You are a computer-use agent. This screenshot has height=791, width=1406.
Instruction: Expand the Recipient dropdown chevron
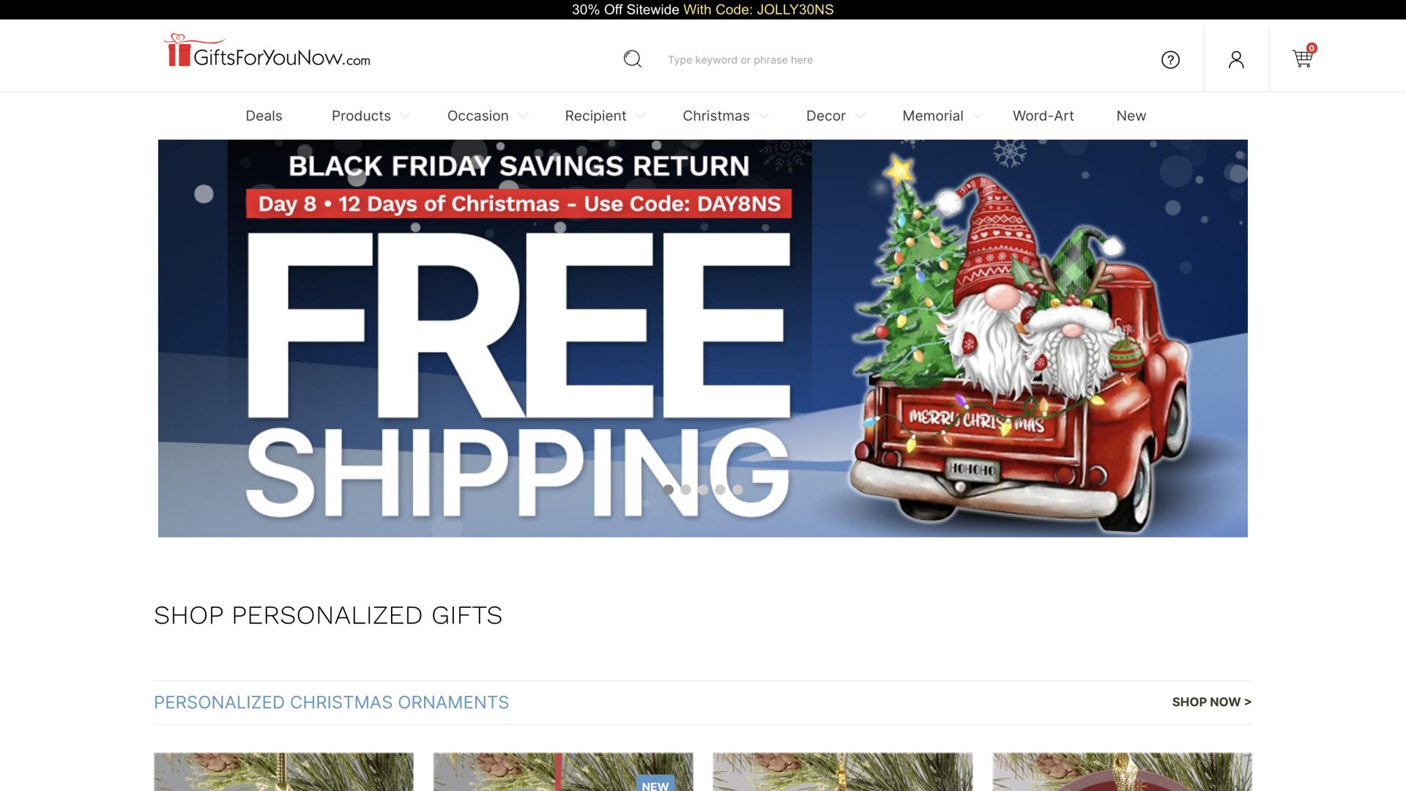coord(641,116)
